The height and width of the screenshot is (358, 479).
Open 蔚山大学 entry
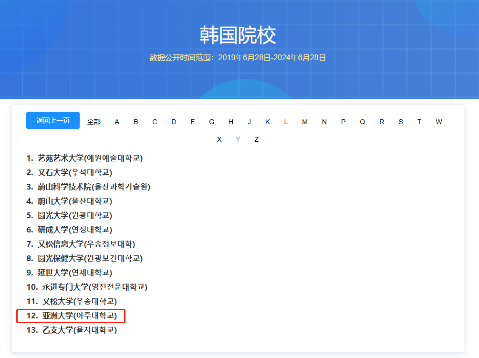(x=75, y=201)
